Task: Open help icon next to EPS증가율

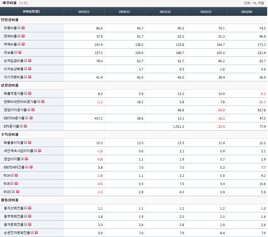Action: 21,126
